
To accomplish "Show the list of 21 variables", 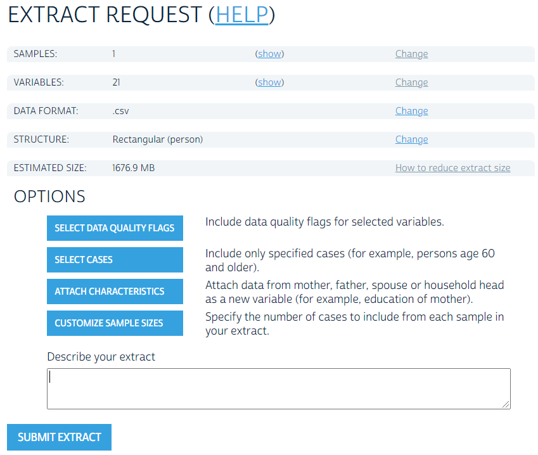I will click(269, 82).
